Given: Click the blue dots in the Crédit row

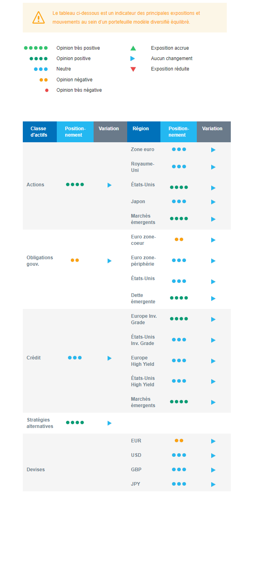Looking at the screenshot, I should [x=75, y=358].
